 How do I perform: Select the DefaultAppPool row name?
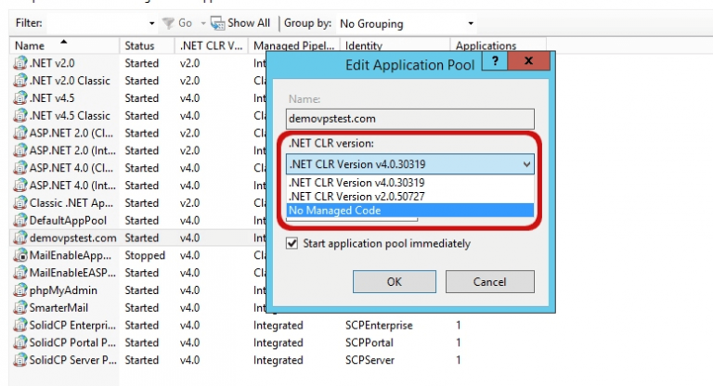point(68,221)
